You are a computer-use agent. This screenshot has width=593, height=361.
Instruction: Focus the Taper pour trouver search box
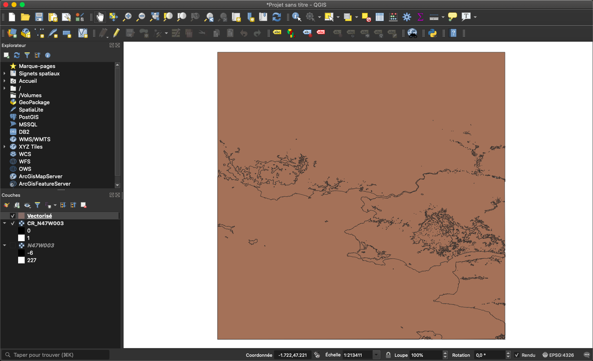coord(56,355)
